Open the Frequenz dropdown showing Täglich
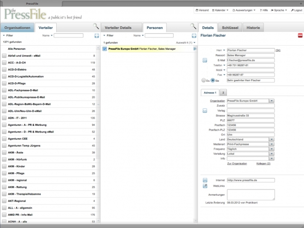 (x=271, y=149)
